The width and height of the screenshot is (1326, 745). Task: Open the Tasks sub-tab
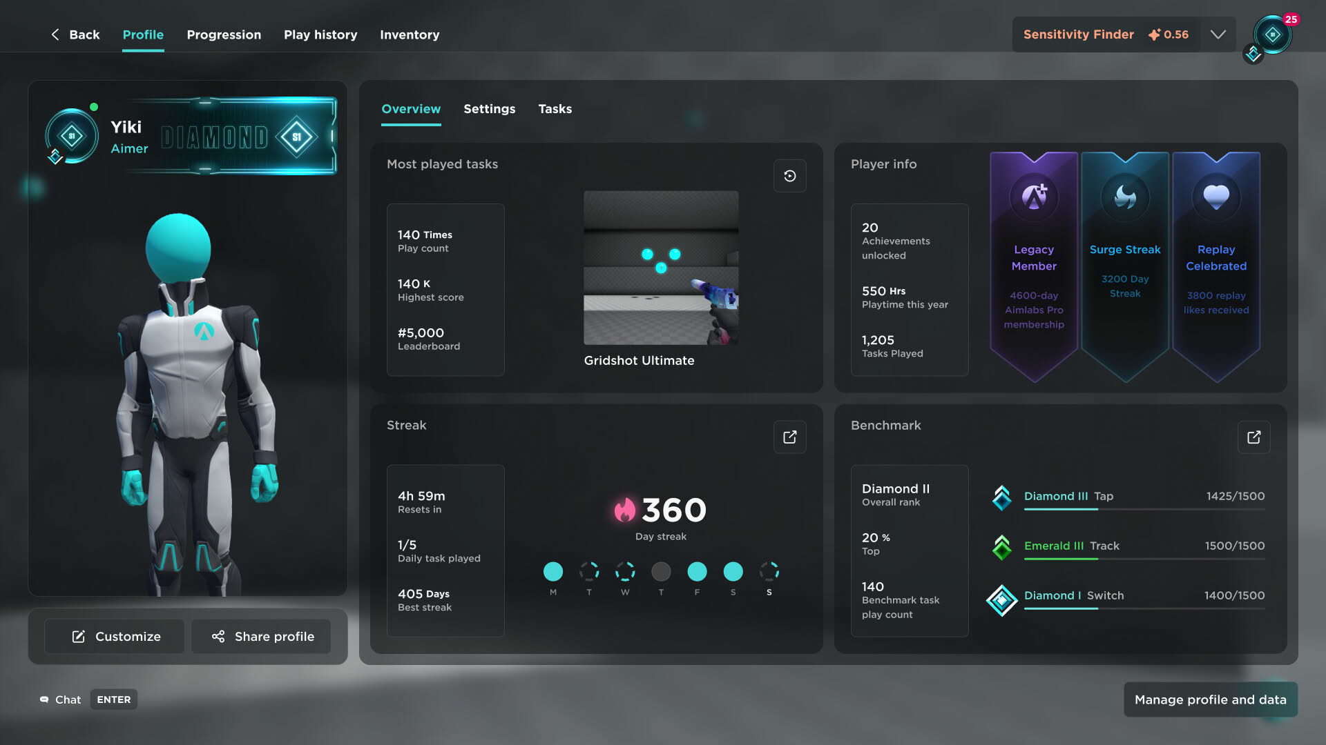555,109
